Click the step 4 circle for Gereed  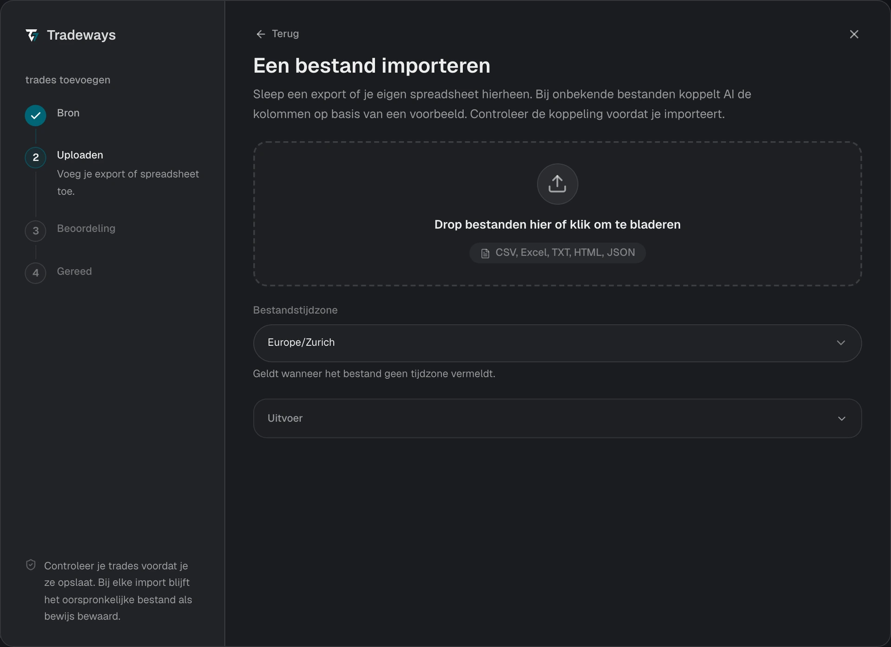click(x=35, y=273)
